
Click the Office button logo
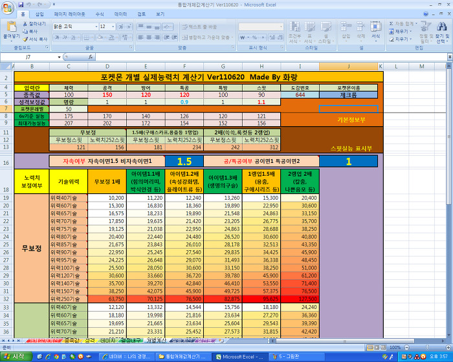[8, 7]
